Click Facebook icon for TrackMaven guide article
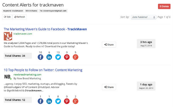Screen dimensions: 173x108 coord(40,57)
